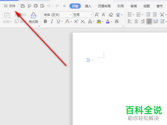The height and width of the screenshot is (125, 167).
Task: Open the clipboard group dialog launcher
Action: pyautogui.click(x=39, y=26)
